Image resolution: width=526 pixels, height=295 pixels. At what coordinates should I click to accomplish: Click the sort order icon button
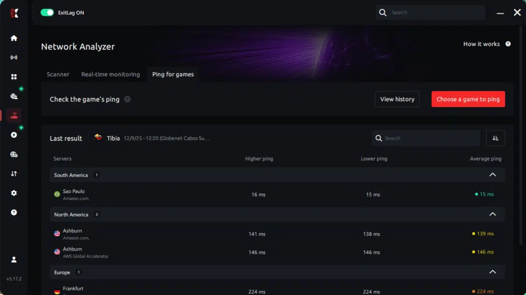pyautogui.click(x=496, y=138)
